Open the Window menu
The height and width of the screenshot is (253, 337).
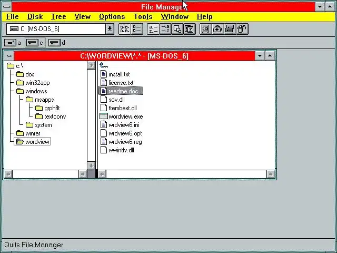click(x=174, y=16)
